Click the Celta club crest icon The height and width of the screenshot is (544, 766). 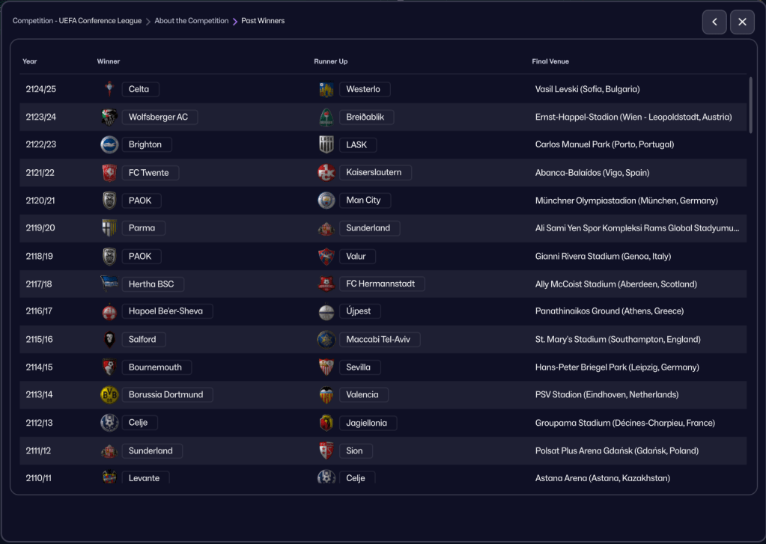[109, 89]
